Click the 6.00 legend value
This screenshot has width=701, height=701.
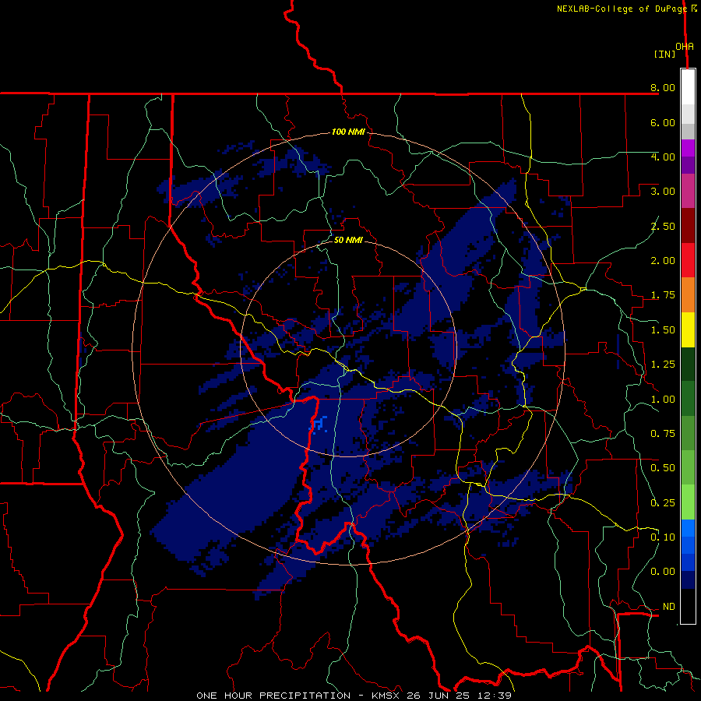tap(663, 122)
